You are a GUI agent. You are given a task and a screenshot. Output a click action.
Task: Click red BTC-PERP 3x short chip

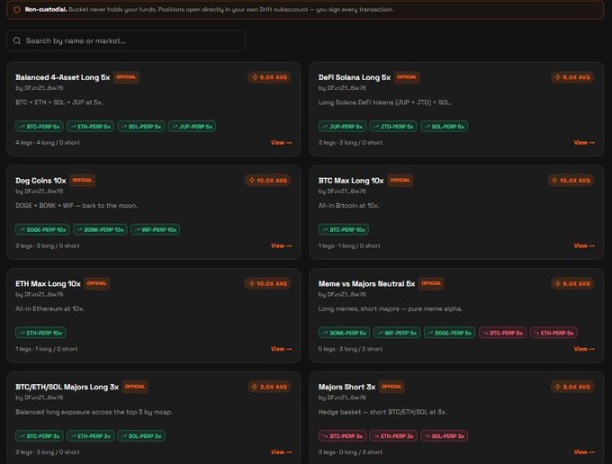342,436
